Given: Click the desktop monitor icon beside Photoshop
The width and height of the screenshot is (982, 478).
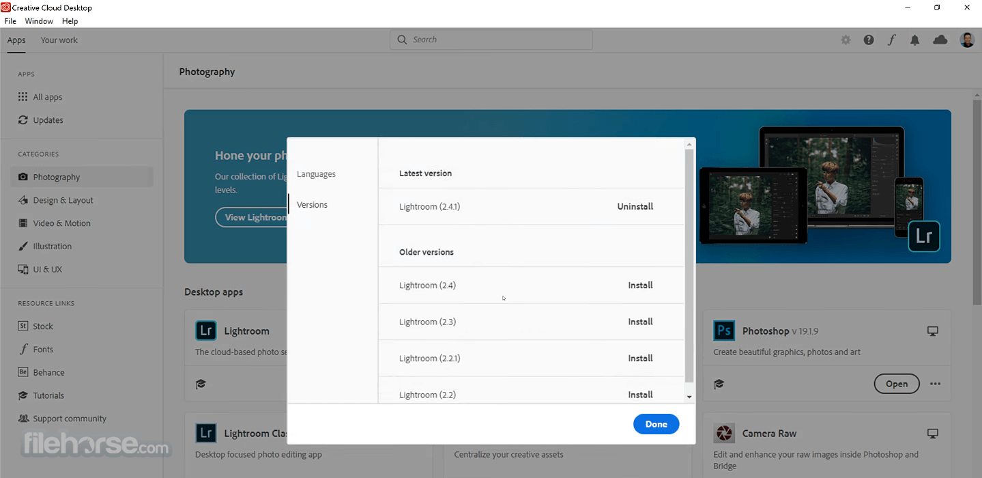Looking at the screenshot, I should tap(933, 331).
